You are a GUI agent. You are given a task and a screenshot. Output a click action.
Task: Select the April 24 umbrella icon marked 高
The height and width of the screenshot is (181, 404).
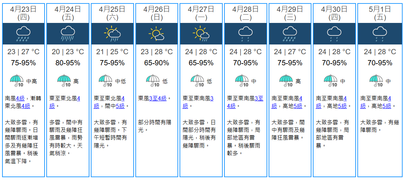coord(64,81)
